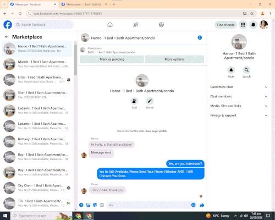Viewport: 275px width, 220px height.
Task: Go back using the Marketplace arrow
Action: (7, 37)
